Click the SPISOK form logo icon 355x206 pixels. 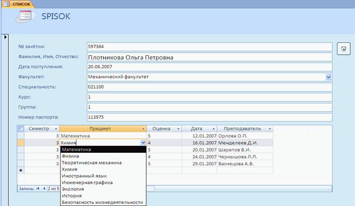pyautogui.click(x=25, y=17)
